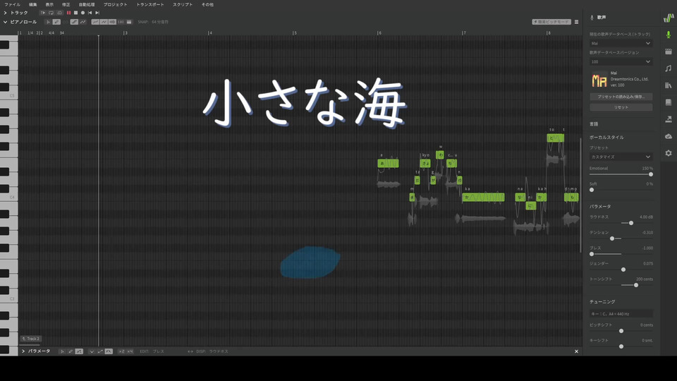Select the pointer tool in piano roll
This screenshot has width=677, height=381.
coord(48,22)
